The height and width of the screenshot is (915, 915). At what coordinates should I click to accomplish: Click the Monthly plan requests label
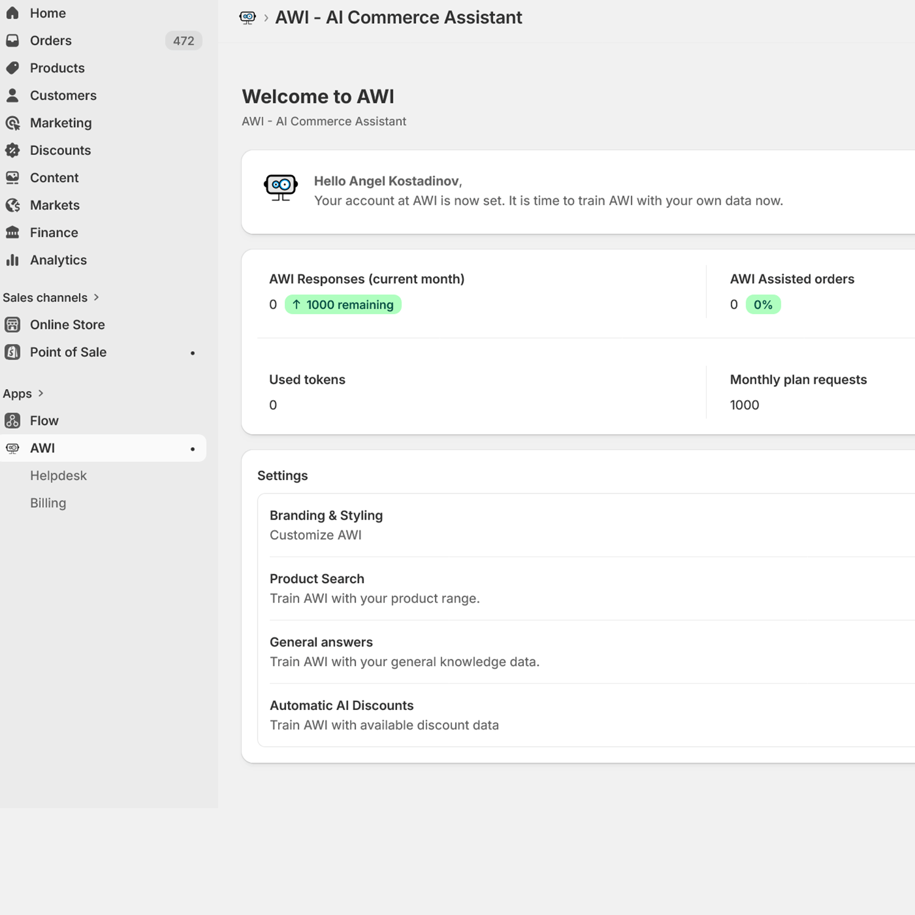pyautogui.click(x=798, y=379)
